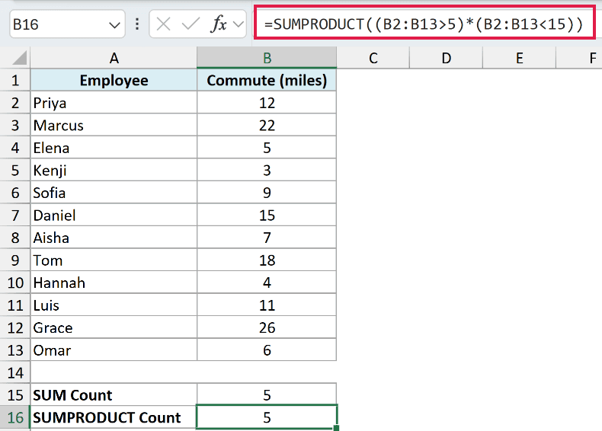Select Omar's commute value 6
602x431 pixels.
point(267,350)
